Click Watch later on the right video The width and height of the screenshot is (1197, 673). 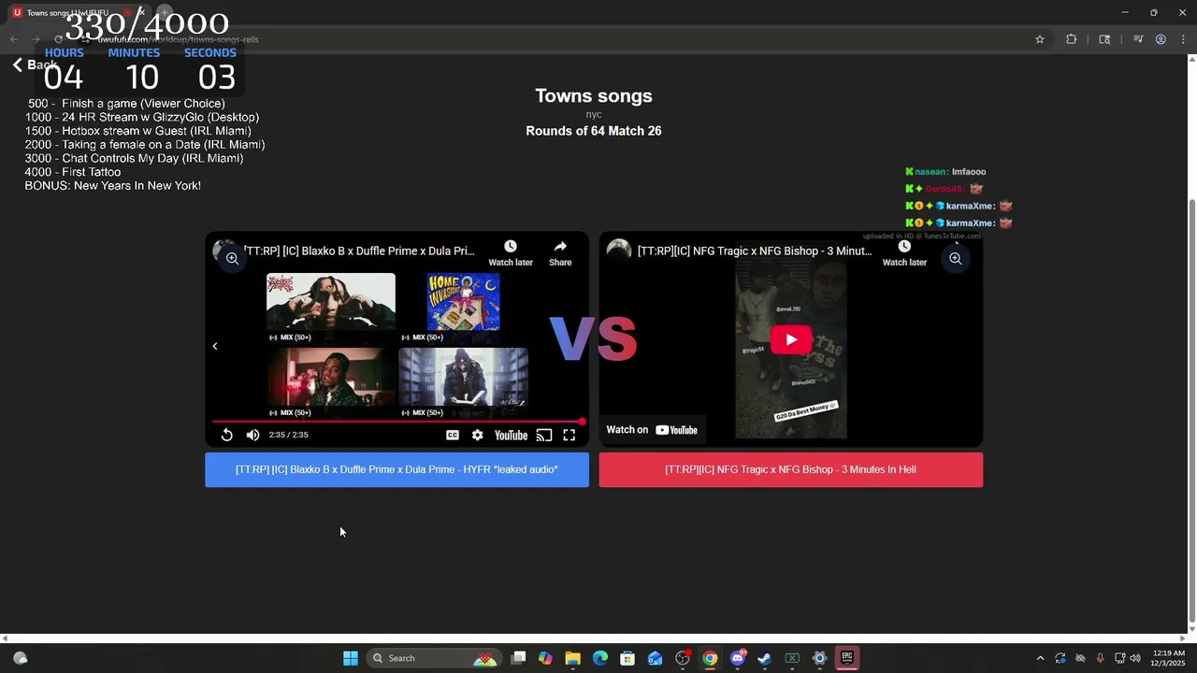click(x=904, y=252)
